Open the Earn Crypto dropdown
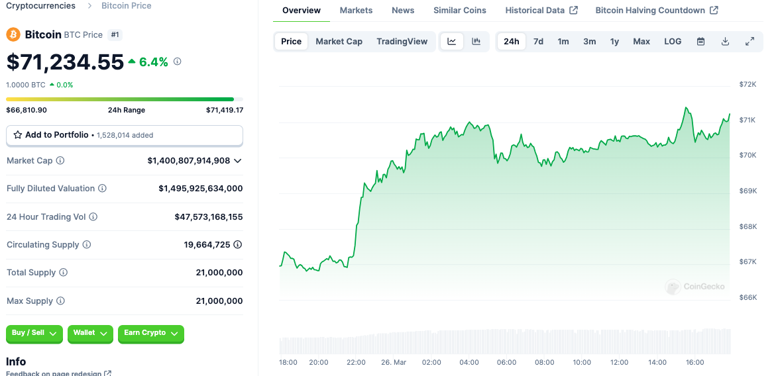This screenshot has width=778, height=376. click(151, 334)
